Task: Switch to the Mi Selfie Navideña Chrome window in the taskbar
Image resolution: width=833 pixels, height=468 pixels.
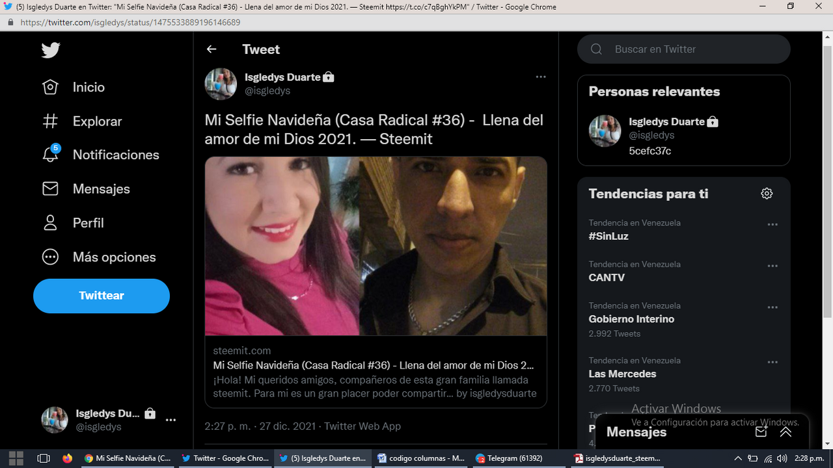Action: click(x=128, y=458)
